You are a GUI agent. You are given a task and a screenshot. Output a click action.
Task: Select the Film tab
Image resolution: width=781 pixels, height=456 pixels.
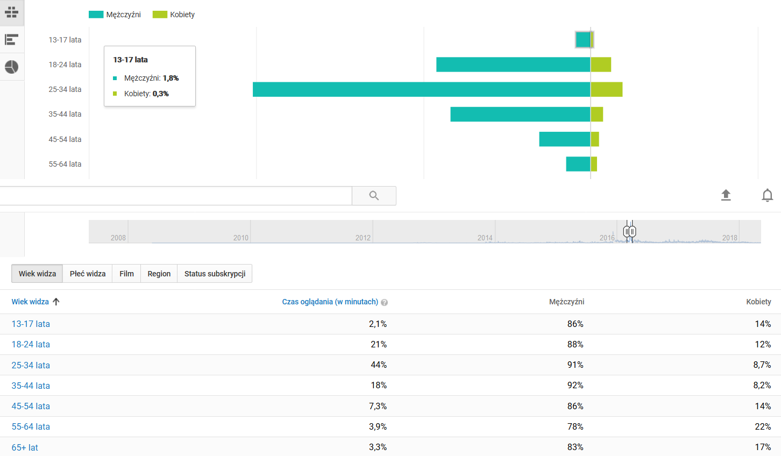click(x=126, y=274)
